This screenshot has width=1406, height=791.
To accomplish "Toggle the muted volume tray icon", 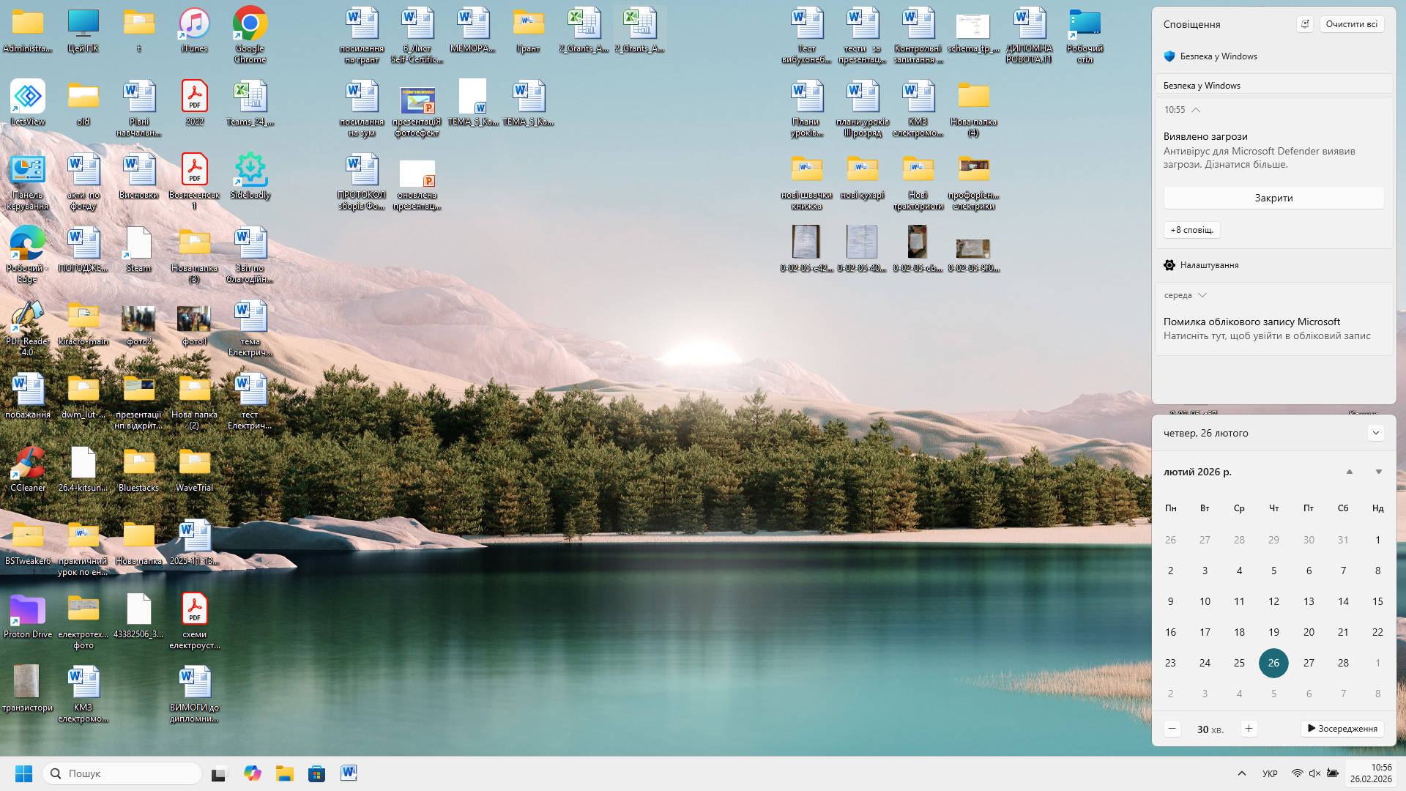I will (1314, 773).
